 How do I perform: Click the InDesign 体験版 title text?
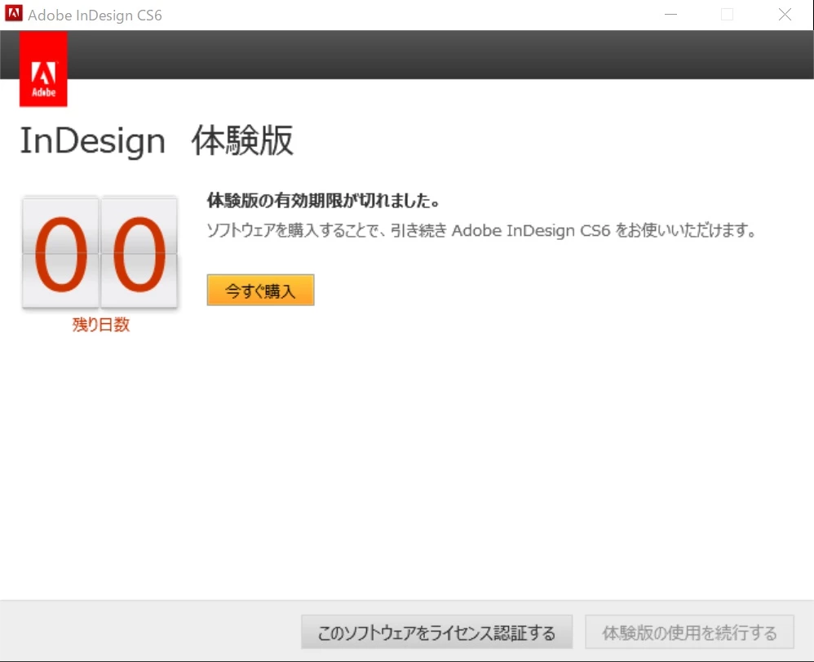(x=157, y=141)
